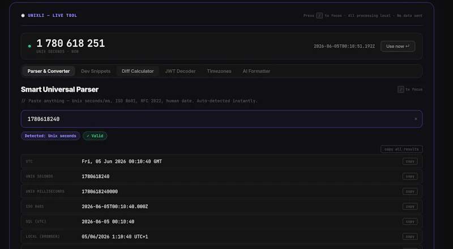The height and width of the screenshot is (249, 453).
Task: Select '05/06/2026 1:10:40 UTC+1' local value
Action: pos(115,237)
